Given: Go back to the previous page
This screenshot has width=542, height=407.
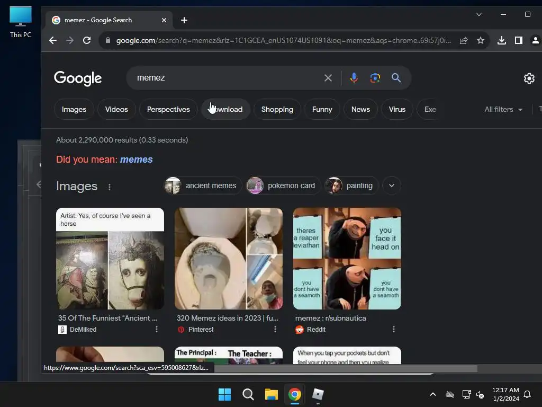Looking at the screenshot, I should click(x=53, y=40).
